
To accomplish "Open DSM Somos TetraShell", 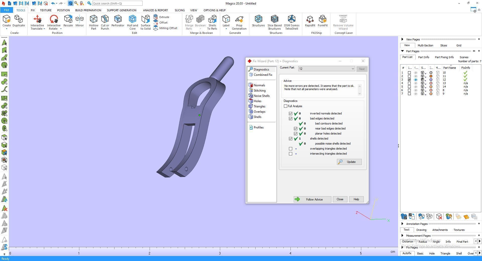I will (292, 22).
